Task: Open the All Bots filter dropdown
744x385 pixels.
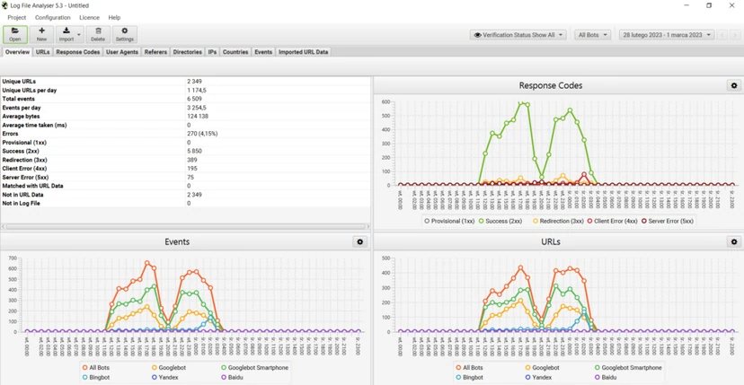Action: click(x=593, y=35)
